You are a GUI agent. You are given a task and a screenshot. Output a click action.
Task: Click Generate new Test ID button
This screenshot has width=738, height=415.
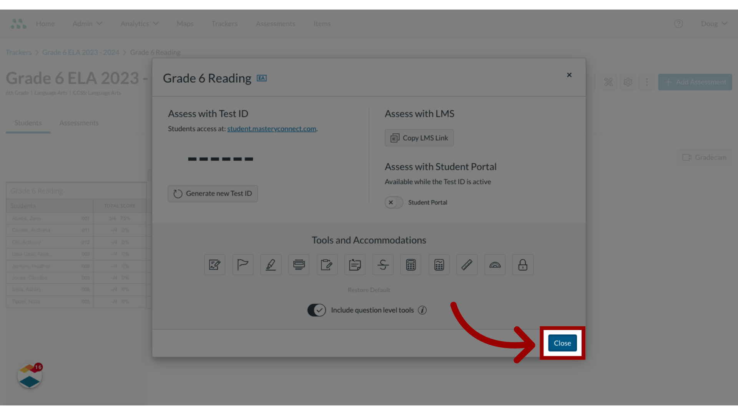click(213, 193)
